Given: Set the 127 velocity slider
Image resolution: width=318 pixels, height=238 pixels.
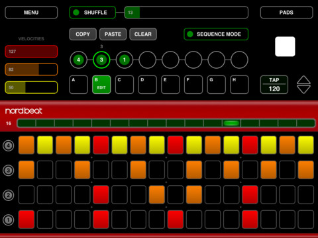Looking at the screenshot, I should [31, 52].
